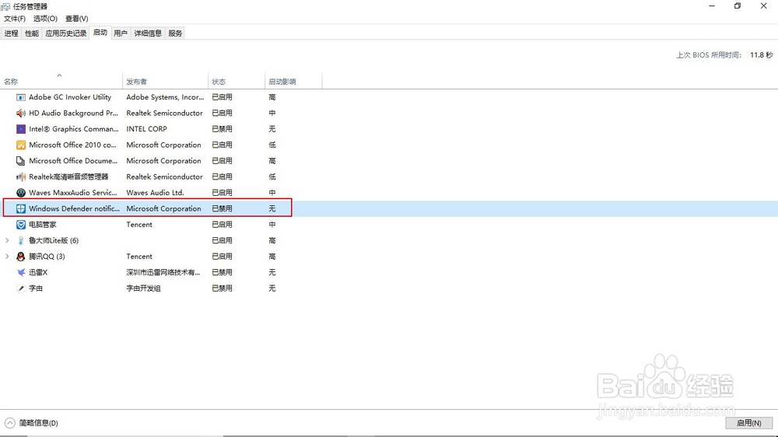778x437 pixels.
Task: Click the Adobe GC Invoker Utility icon
Action: 21,97
